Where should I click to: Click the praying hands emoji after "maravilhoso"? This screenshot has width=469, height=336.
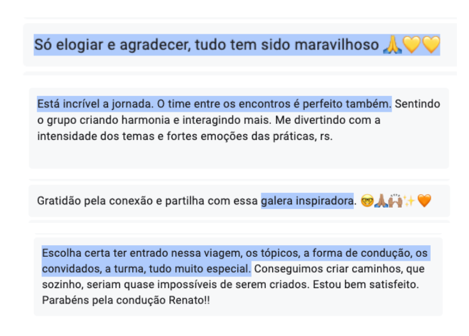pyautogui.click(x=391, y=45)
